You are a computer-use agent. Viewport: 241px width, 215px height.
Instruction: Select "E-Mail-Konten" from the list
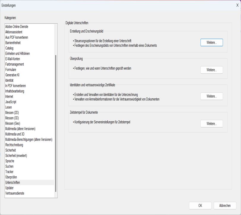(x=14, y=59)
